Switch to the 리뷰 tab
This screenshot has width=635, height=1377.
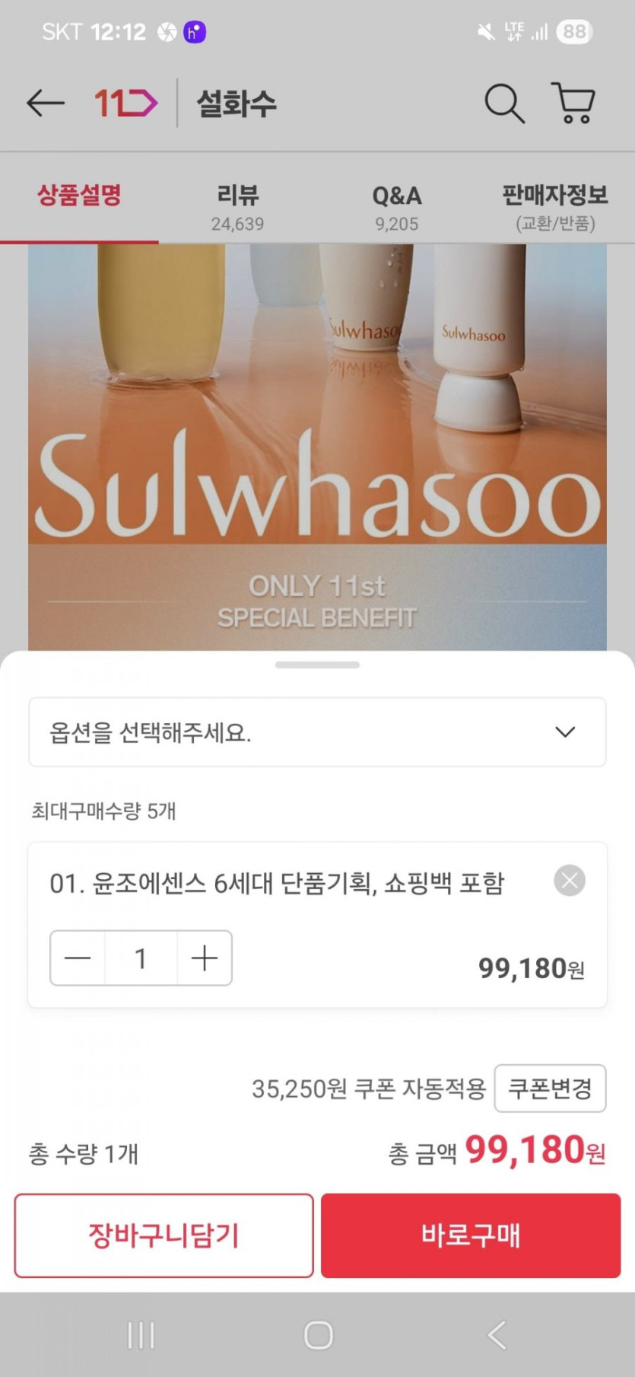pyautogui.click(x=238, y=206)
